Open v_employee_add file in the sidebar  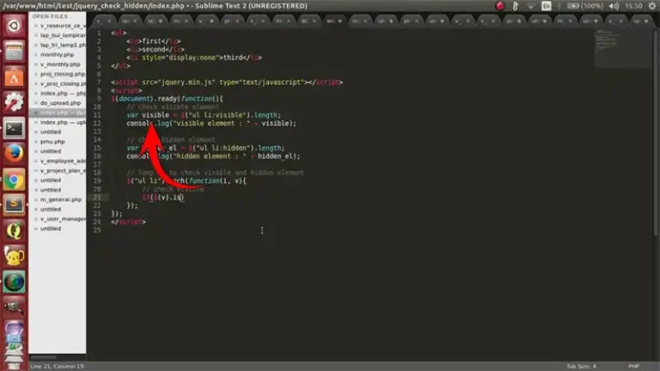click(x=63, y=161)
